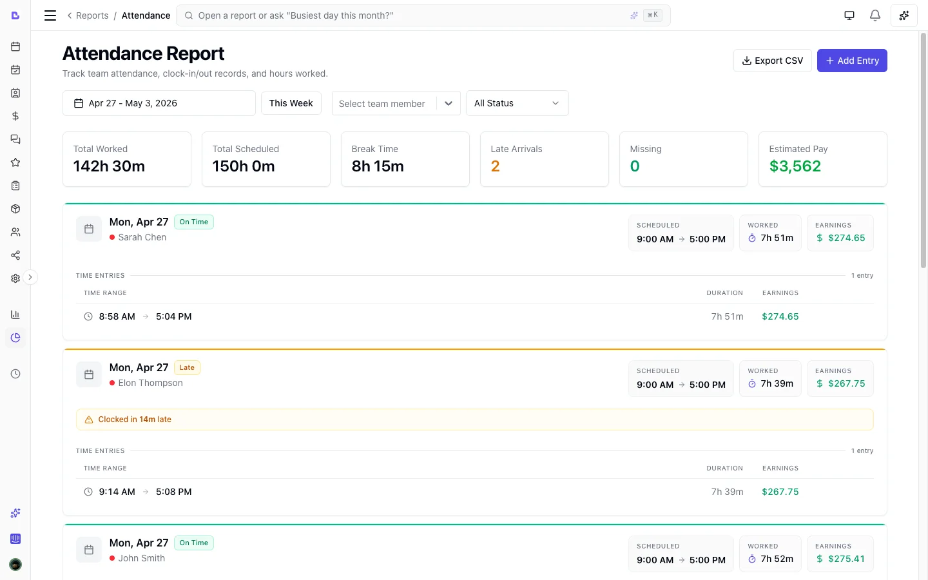Image resolution: width=928 pixels, height=580 pixels.
Task: Click the Clocked in 14m late warning
Action: 475,420
